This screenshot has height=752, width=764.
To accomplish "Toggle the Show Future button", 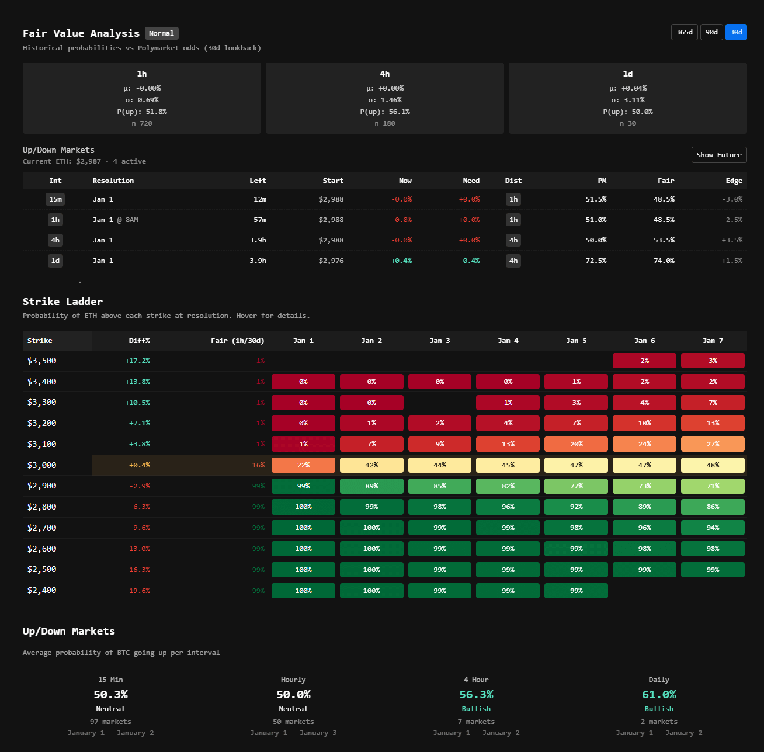I will click(718, 155).
